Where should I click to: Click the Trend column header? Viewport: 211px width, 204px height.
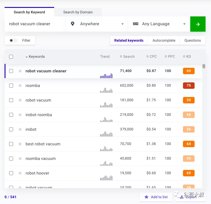105,57
